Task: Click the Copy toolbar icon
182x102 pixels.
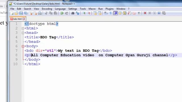Action: [x=51, y=13]
